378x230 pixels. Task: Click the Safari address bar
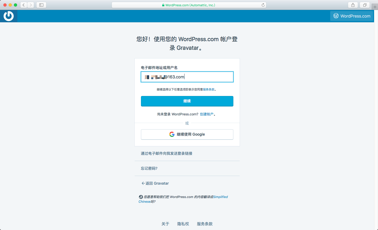click(x=189, y=5)
